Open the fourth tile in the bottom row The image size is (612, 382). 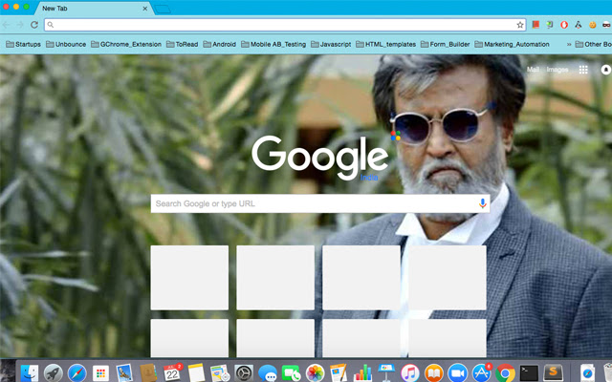point(448,338)
